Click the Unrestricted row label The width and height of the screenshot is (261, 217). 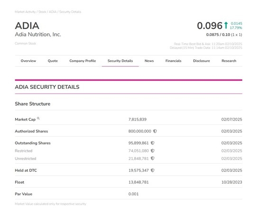coord(26,159)
